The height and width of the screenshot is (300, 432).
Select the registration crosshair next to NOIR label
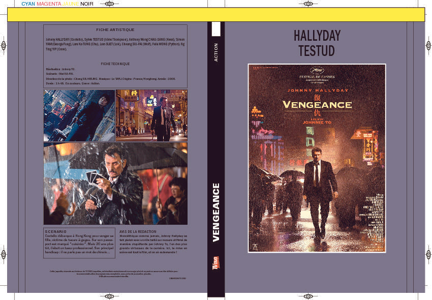(x=109, y=4)
